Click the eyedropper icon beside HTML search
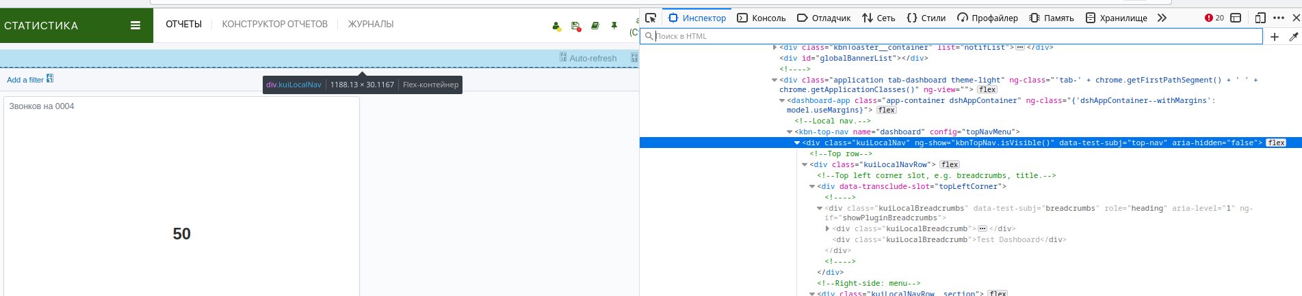Image resolution: width=1302 pixels, height=296 pixels. (1293, 37)
